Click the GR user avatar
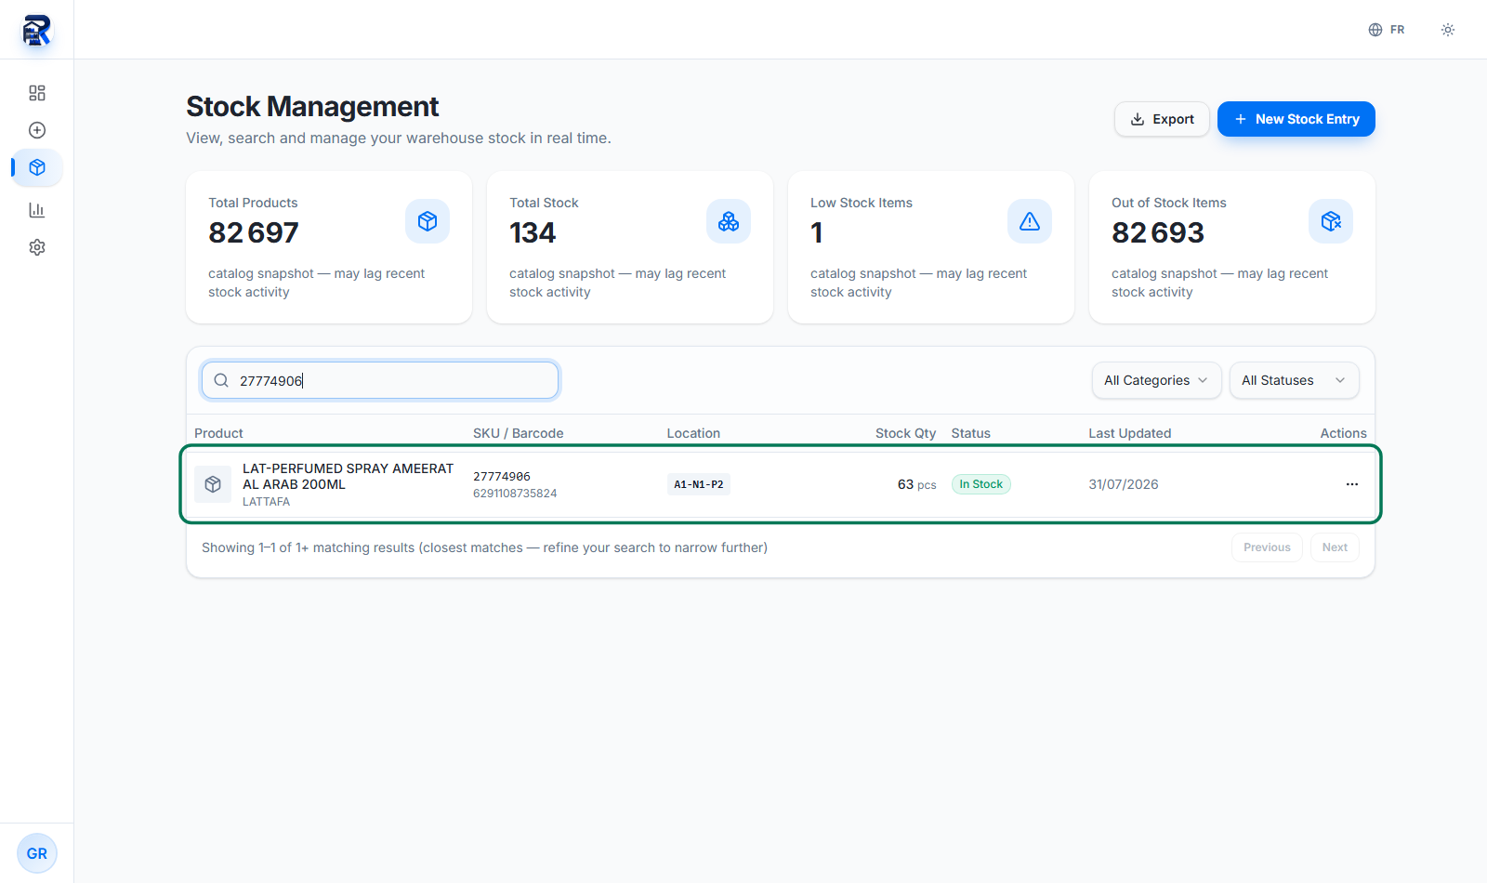The height and width of the screenshot is (883, 1487). click(x=37, y=853)
